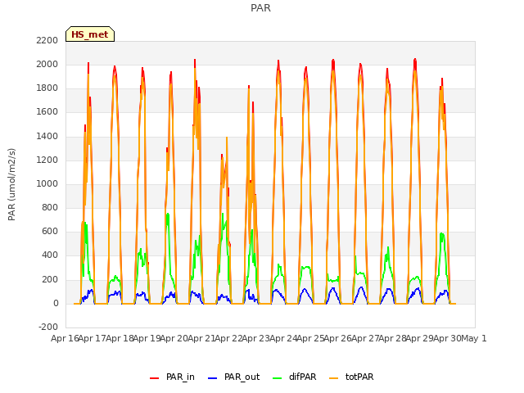Viewport: 524px width, 393px height.
Task: Click the May 1 x-axis date label
Action: pos(474,338)
